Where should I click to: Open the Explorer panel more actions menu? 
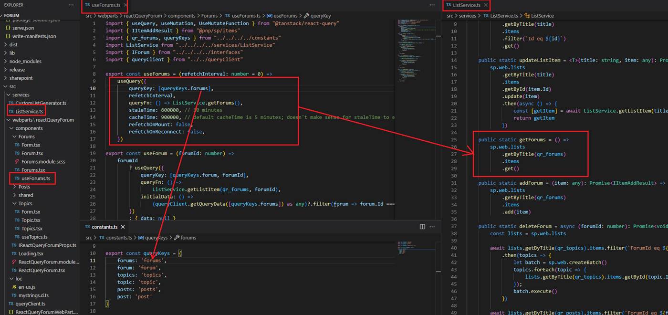click(71, 5)
